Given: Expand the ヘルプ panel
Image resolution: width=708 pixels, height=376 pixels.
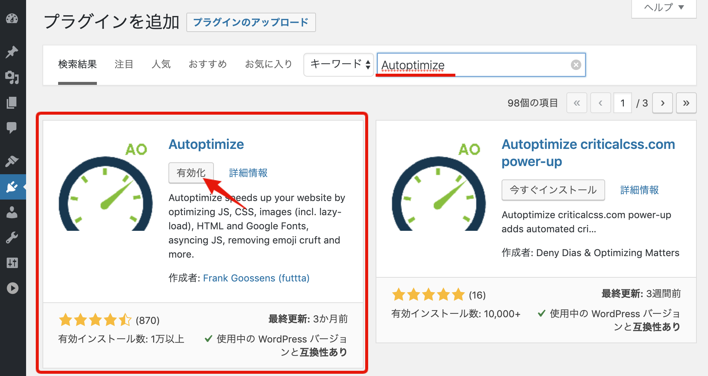Looking at the screenshot, I should click(x=663, y=7).
